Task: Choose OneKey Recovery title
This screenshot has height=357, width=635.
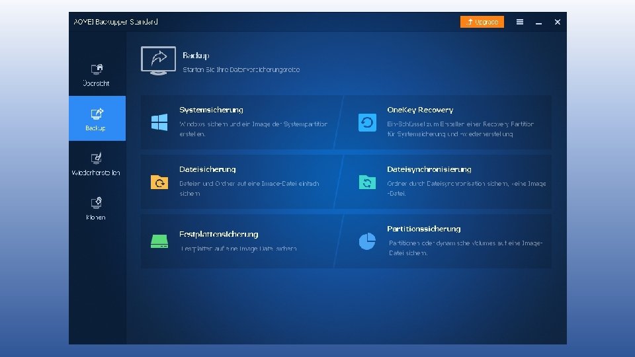Action: [x=420, y=110]
